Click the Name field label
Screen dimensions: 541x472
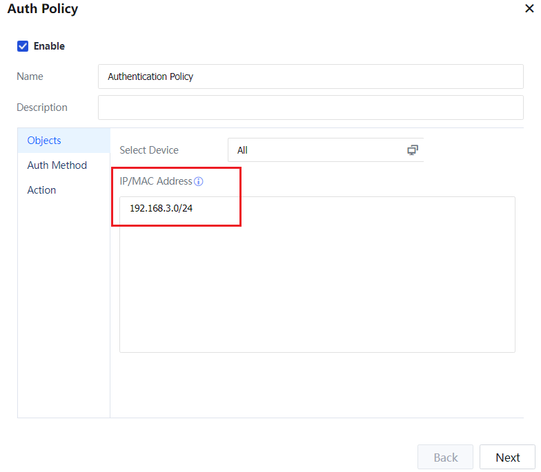click(30, 76)
